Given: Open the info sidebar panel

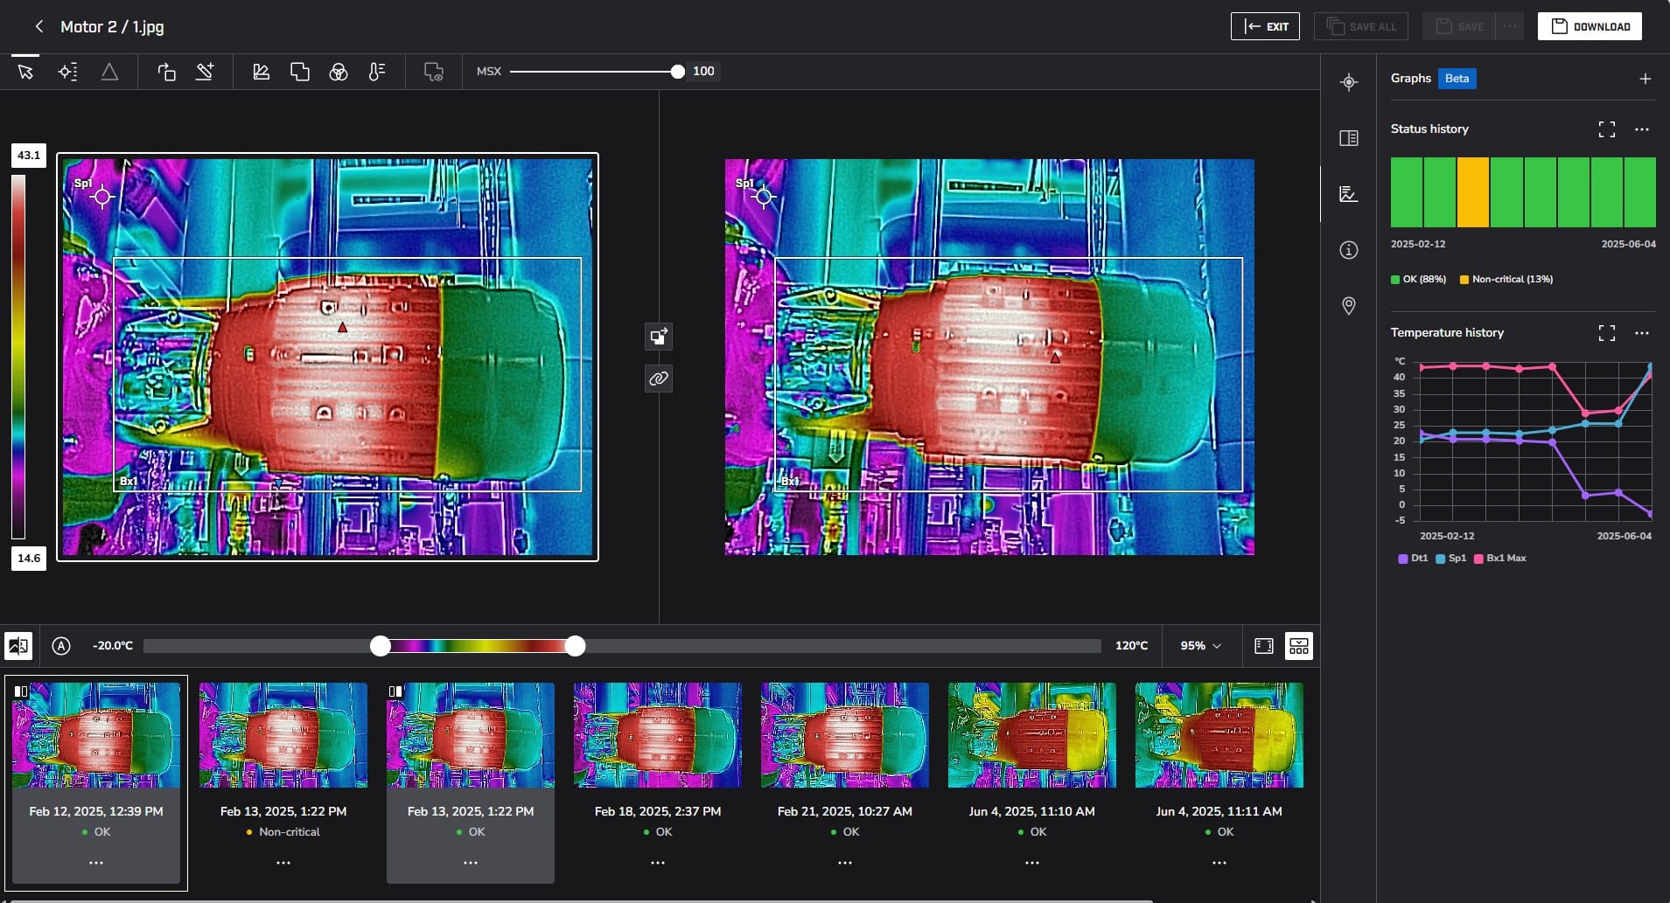Looking at the screenshot, I should click(x=1348, y=250).
